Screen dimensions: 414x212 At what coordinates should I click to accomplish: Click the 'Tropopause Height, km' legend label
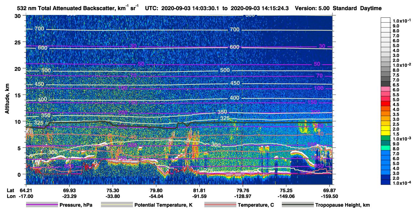coord(342,205)
